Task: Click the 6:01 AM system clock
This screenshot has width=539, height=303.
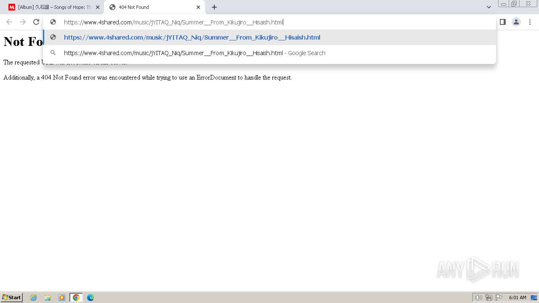Action: (x=518, y=298)
